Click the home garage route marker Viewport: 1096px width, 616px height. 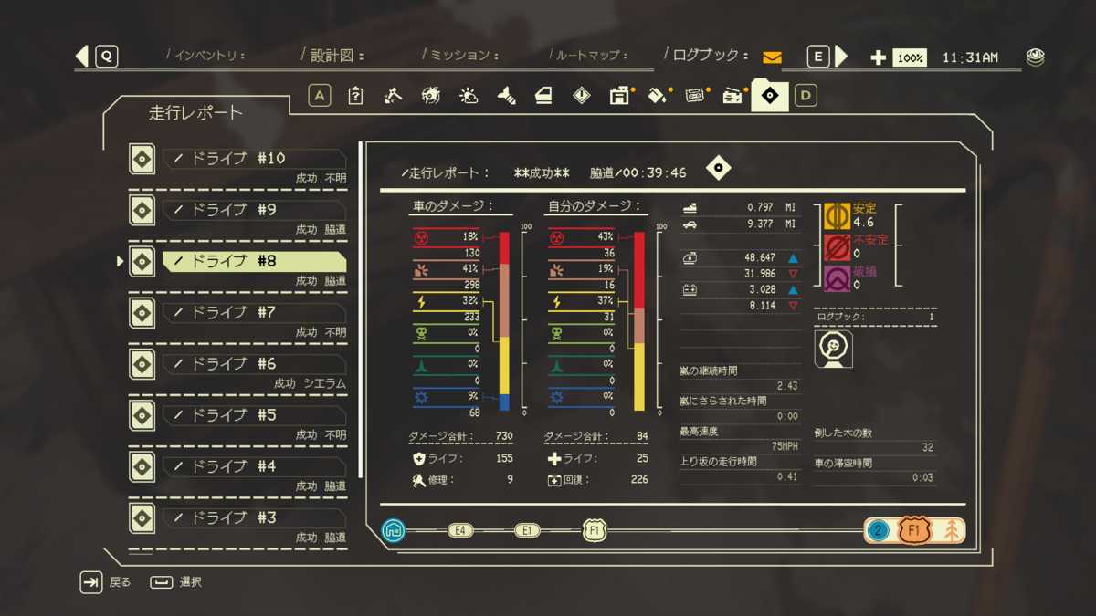[394, 530]
